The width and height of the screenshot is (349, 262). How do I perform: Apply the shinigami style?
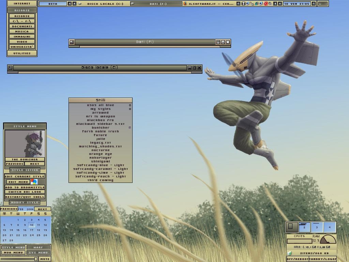coord(101,161)
